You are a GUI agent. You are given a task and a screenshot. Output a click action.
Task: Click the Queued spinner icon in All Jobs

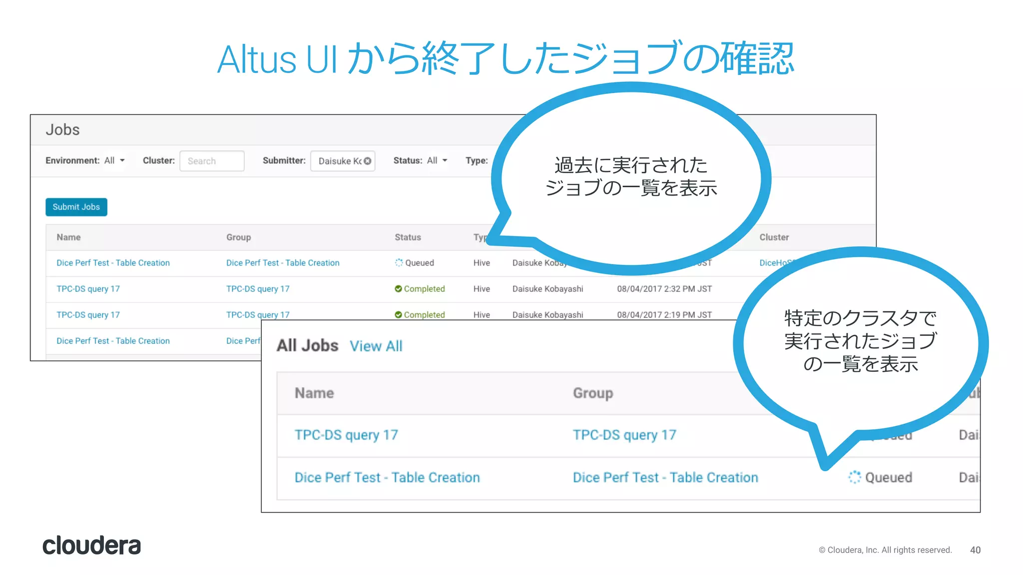tap(855, 478)
